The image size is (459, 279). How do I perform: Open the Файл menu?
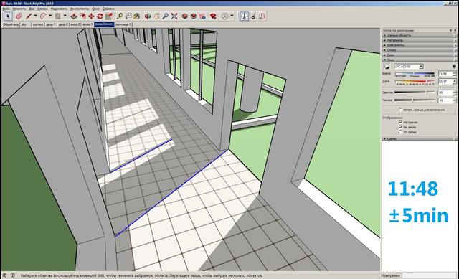pos(6,9)
